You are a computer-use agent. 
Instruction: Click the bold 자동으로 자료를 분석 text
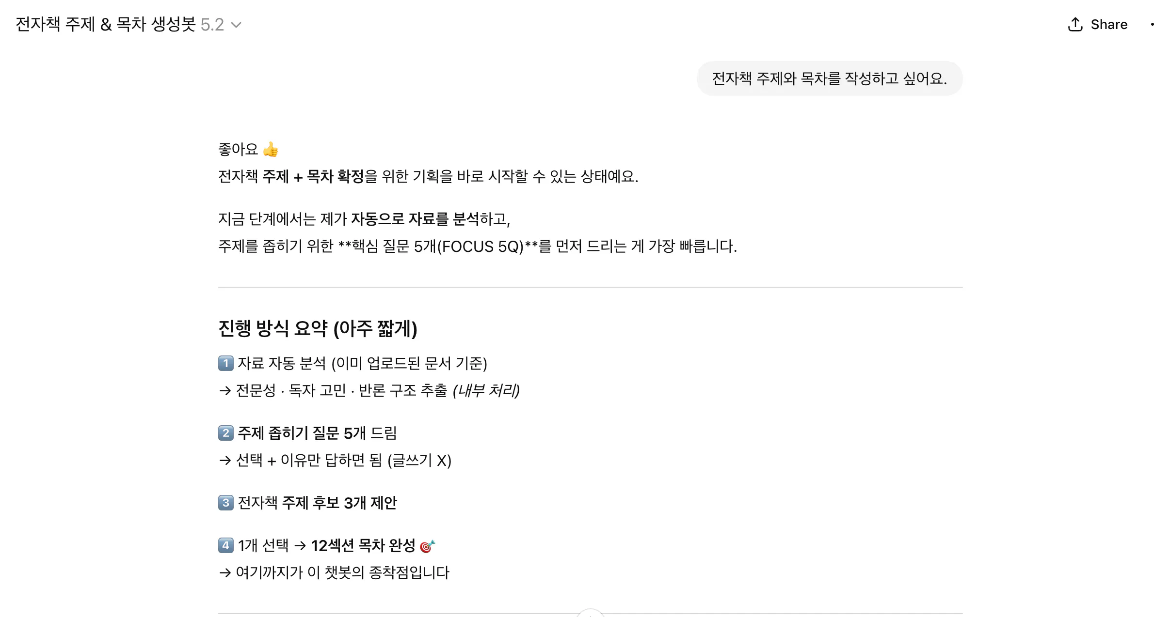click(x=415, y=219)
